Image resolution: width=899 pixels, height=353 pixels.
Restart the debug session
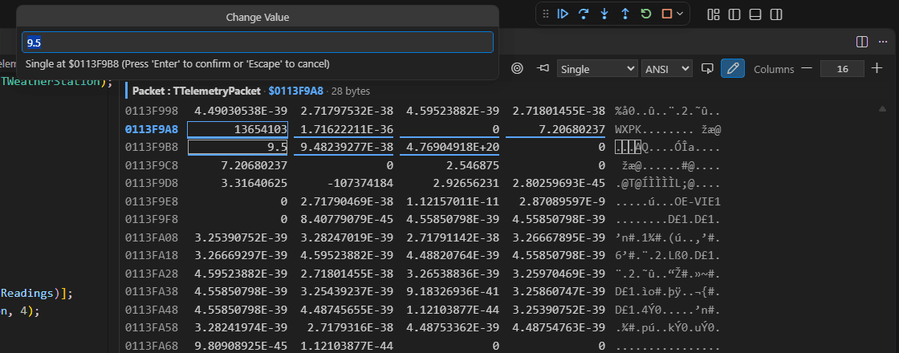tap(646, 14)
